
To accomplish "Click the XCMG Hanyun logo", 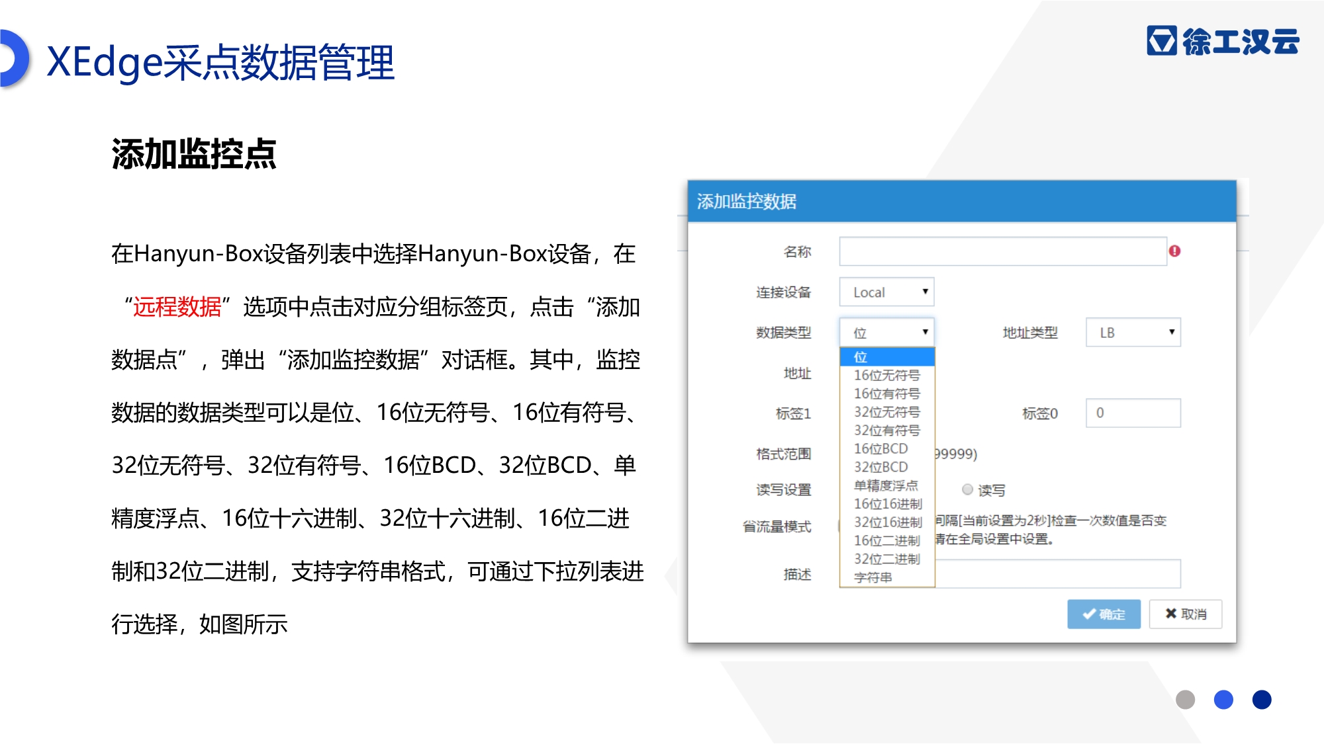I will 1223,41.
